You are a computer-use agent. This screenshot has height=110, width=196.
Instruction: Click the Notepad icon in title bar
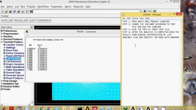point(123,15)
